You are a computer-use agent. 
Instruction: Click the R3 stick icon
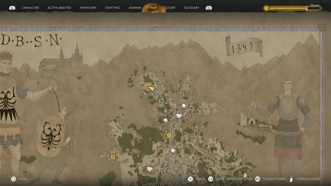point(258,179)
